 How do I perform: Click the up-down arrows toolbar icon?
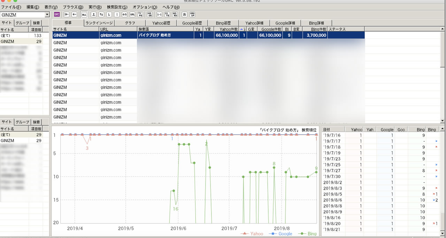(101, 15)
